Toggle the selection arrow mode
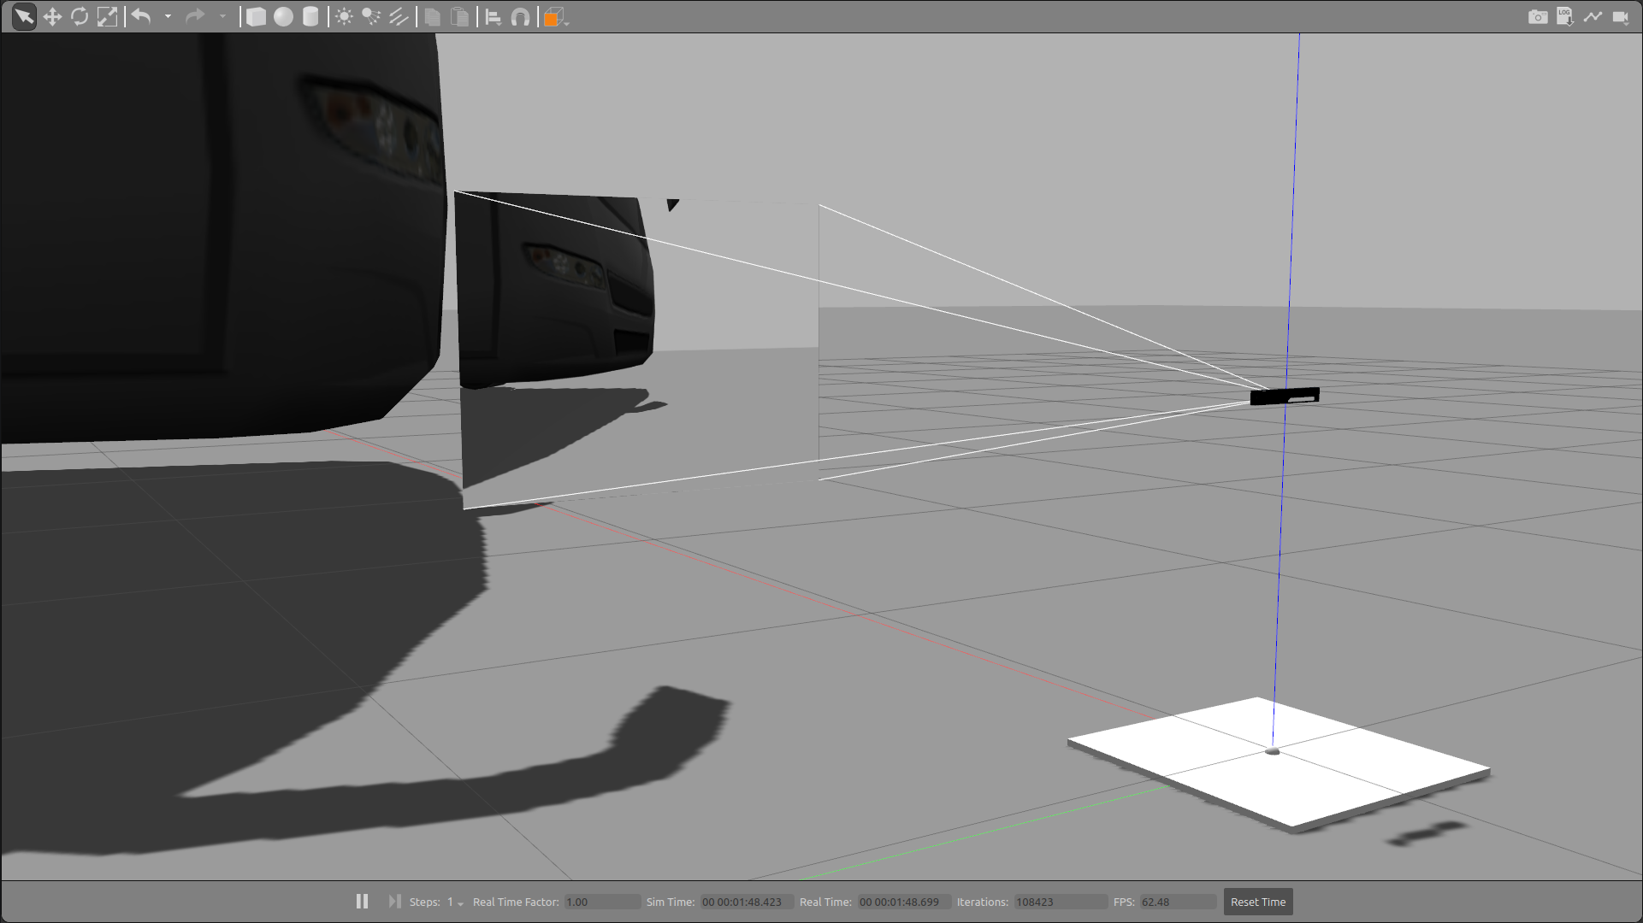 24,17
